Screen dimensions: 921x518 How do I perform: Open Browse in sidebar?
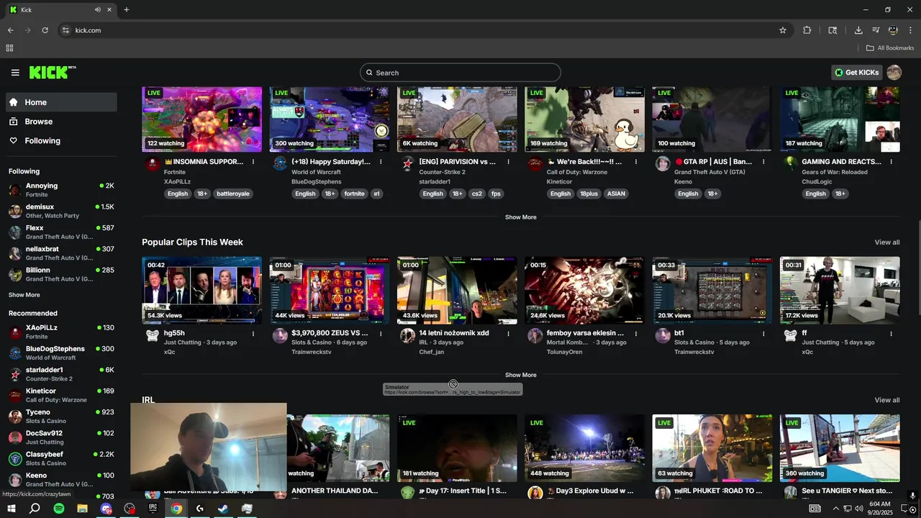[61, 122]
